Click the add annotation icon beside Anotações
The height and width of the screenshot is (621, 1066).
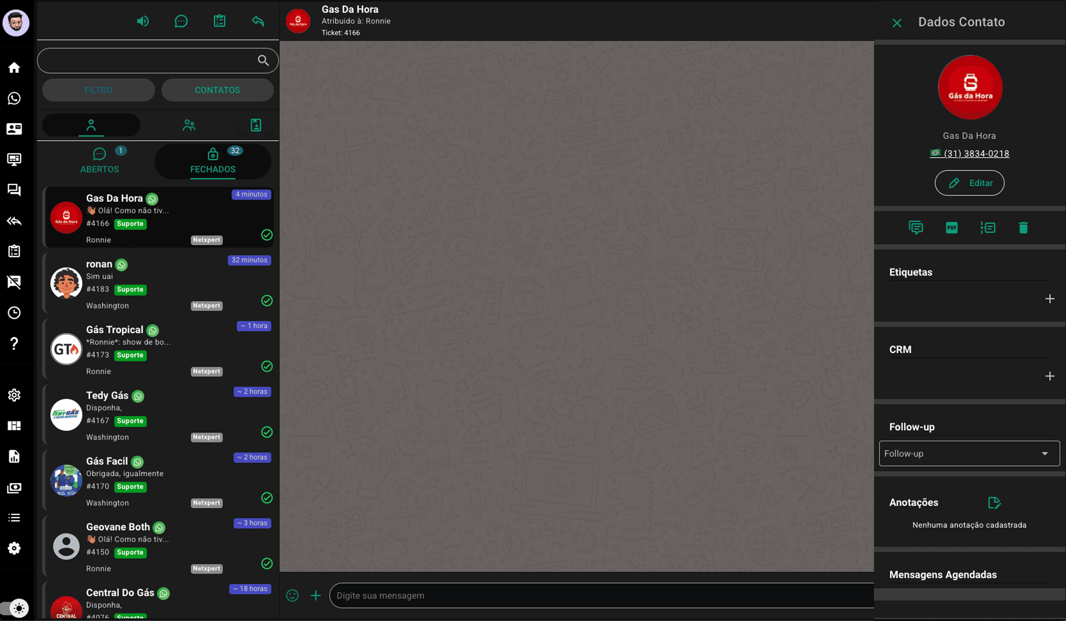(994, 503)
